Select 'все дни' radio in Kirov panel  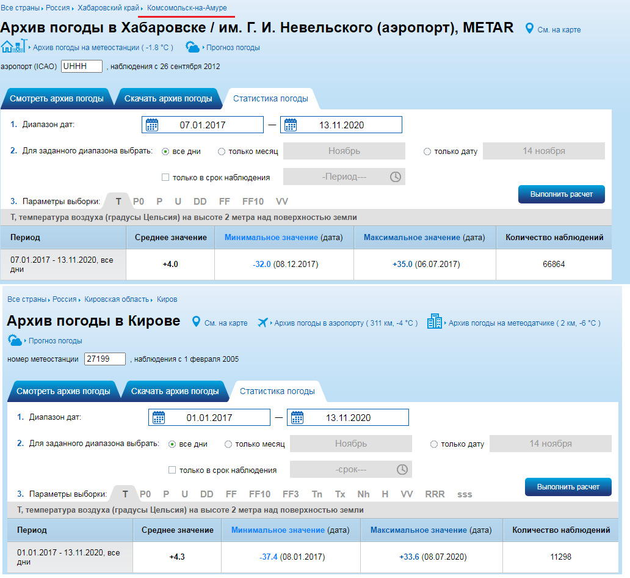[172, 444]
